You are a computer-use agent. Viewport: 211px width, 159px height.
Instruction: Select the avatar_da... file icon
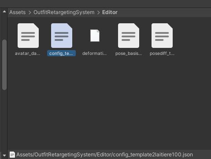click(x=28, y=36)
